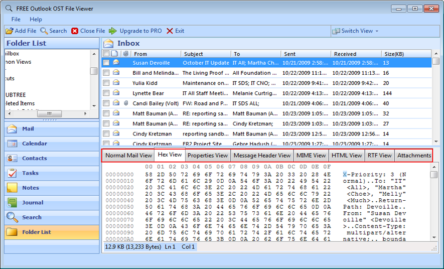
Task: Click the folder tree horizontal scrollbar thumb
Action: 49,113
